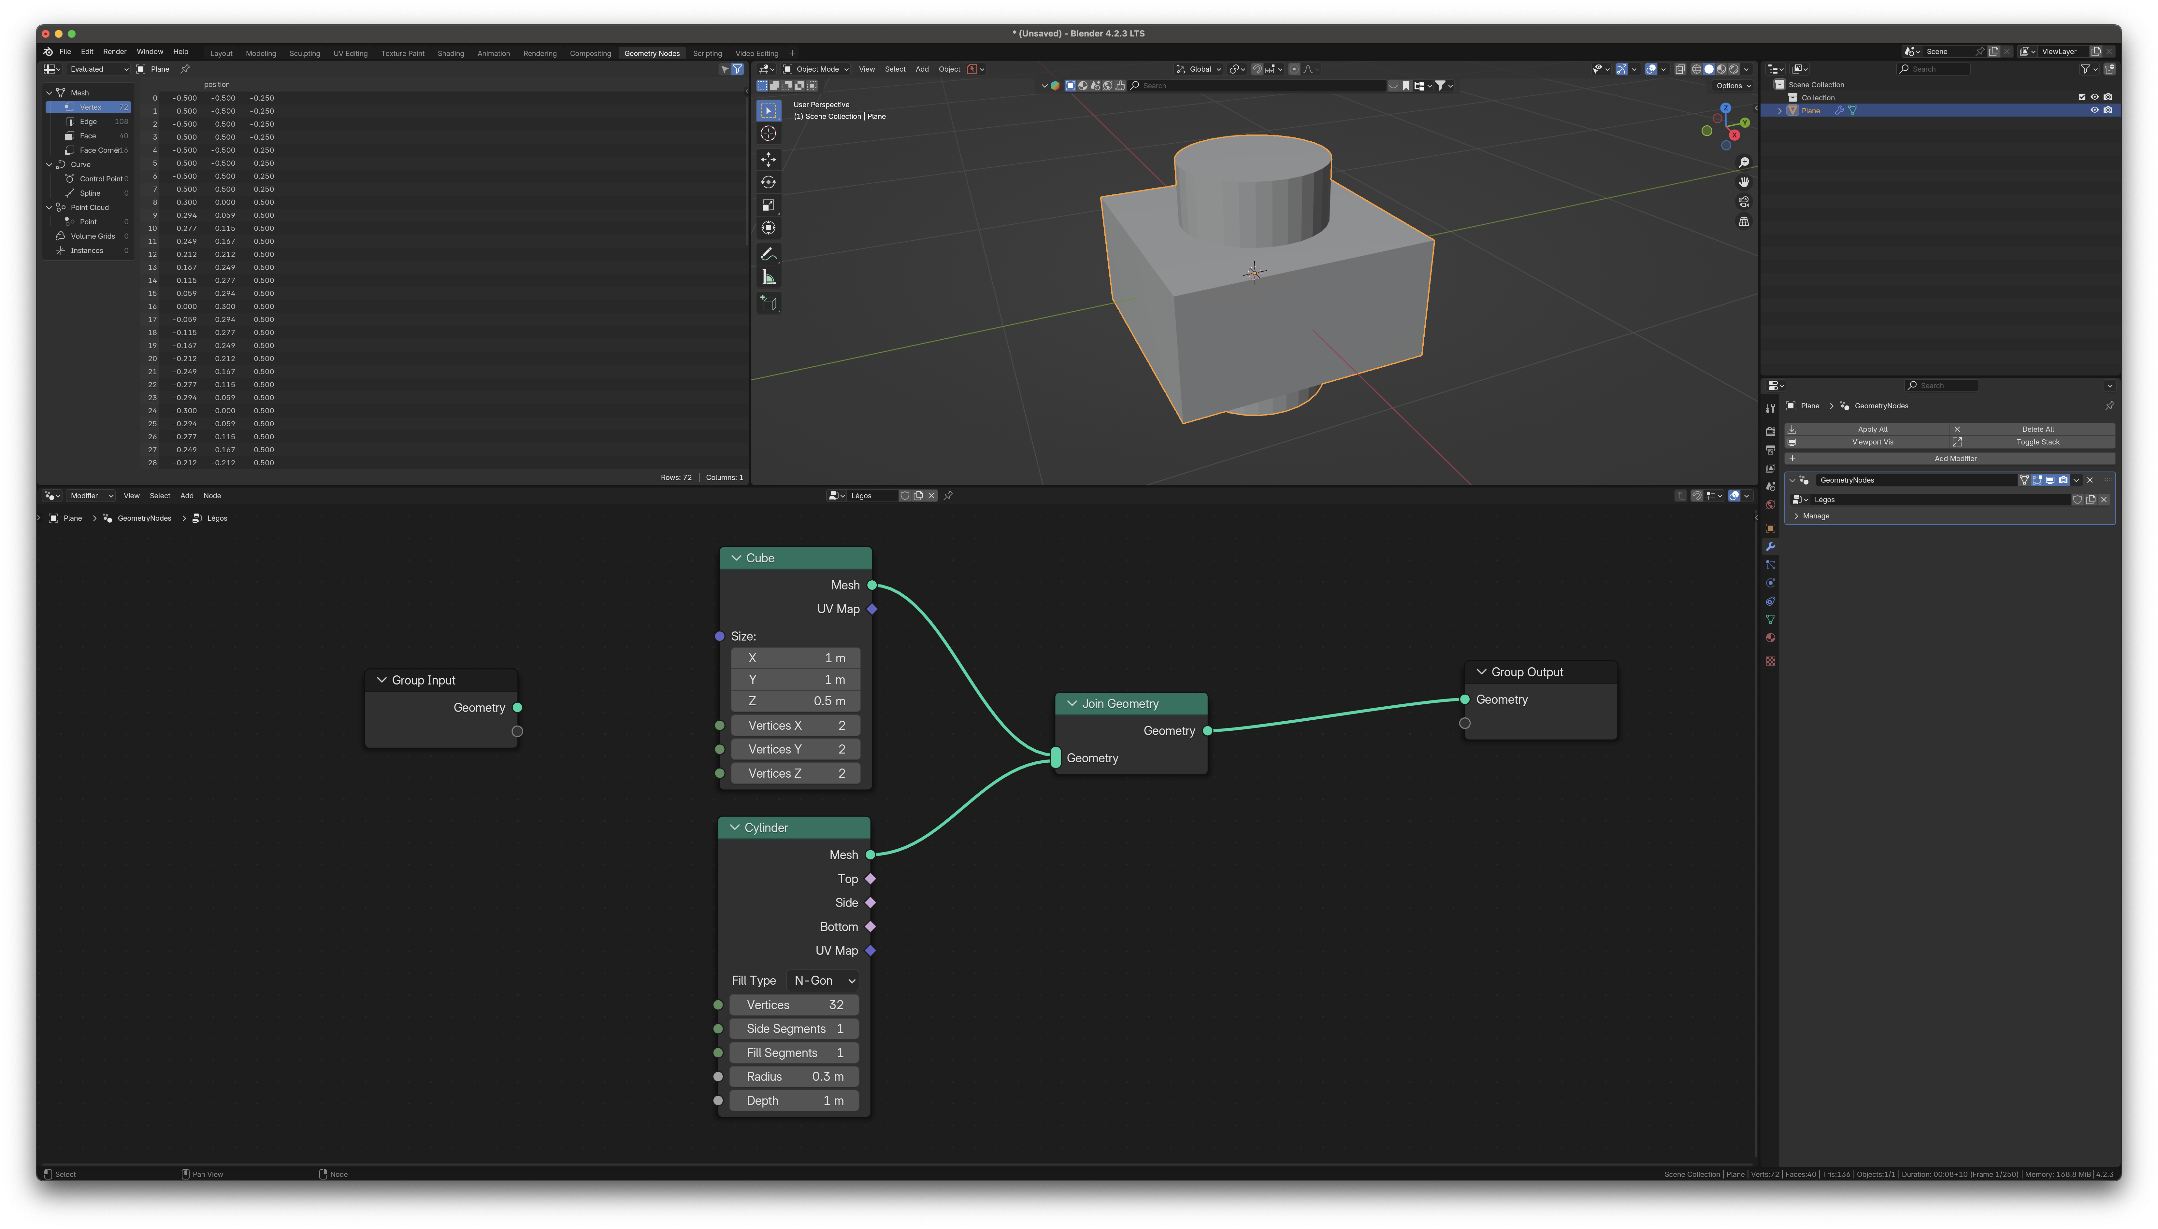2158x1229 pixels.
Task: Pin the properties editor context
Action: tap(2109, 406)
